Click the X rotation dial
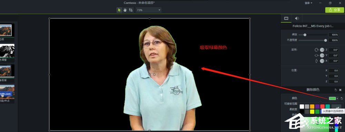This screenshot has height=132, width=345. coord(322,61)
